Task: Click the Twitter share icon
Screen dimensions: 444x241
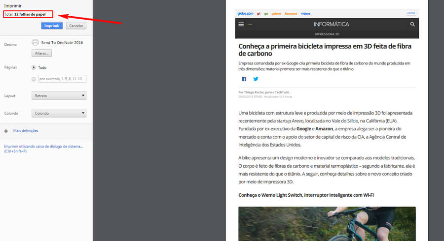Action: (256, 79)
